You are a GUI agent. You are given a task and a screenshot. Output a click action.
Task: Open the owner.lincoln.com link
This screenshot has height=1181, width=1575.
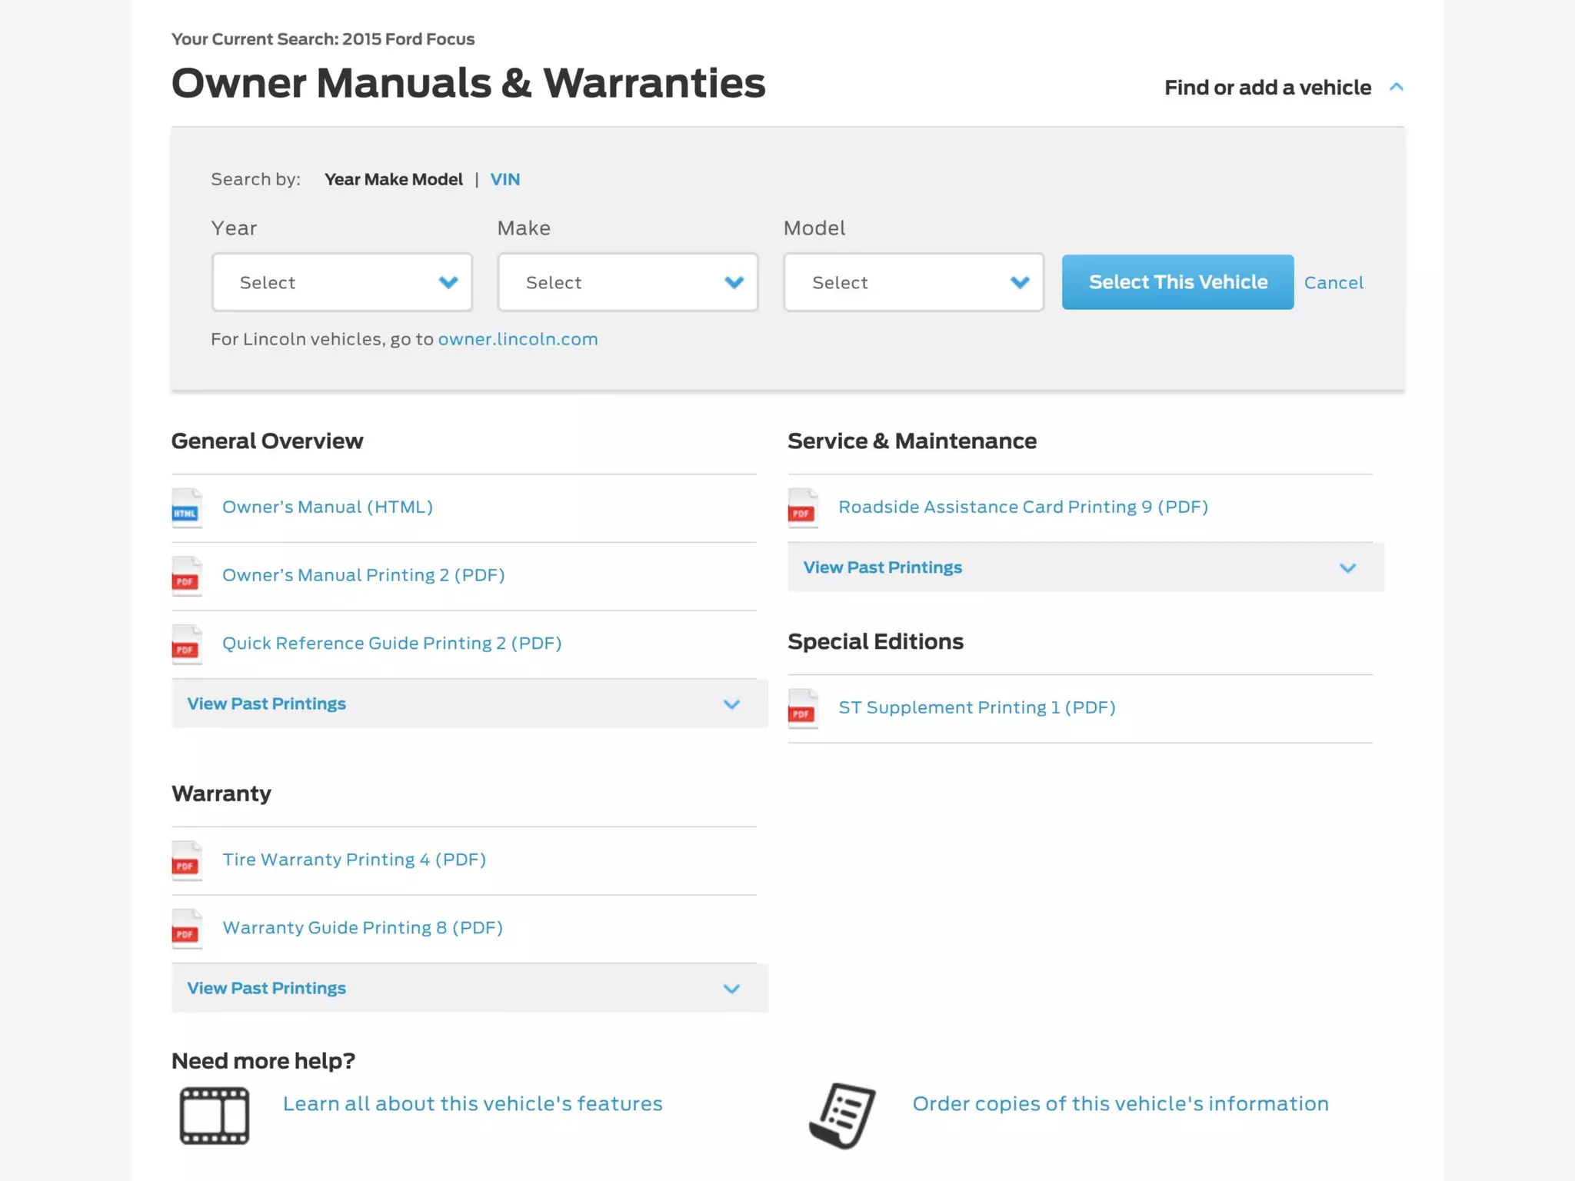(x=518, y=339)
